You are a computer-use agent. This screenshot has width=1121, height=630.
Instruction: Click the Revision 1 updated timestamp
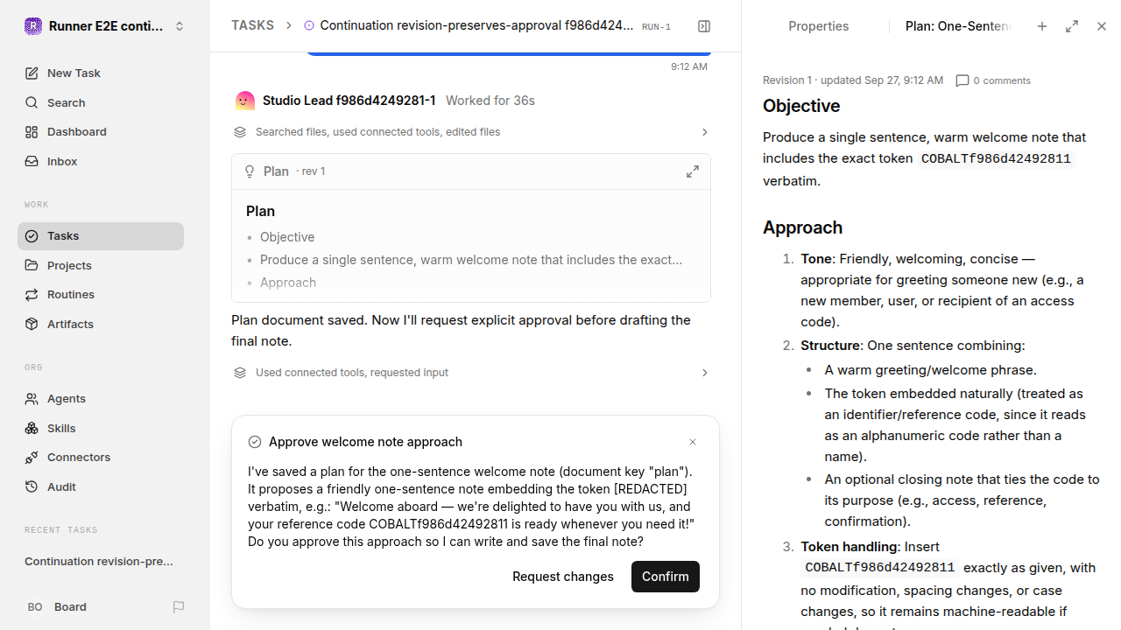tap(853, 80)
